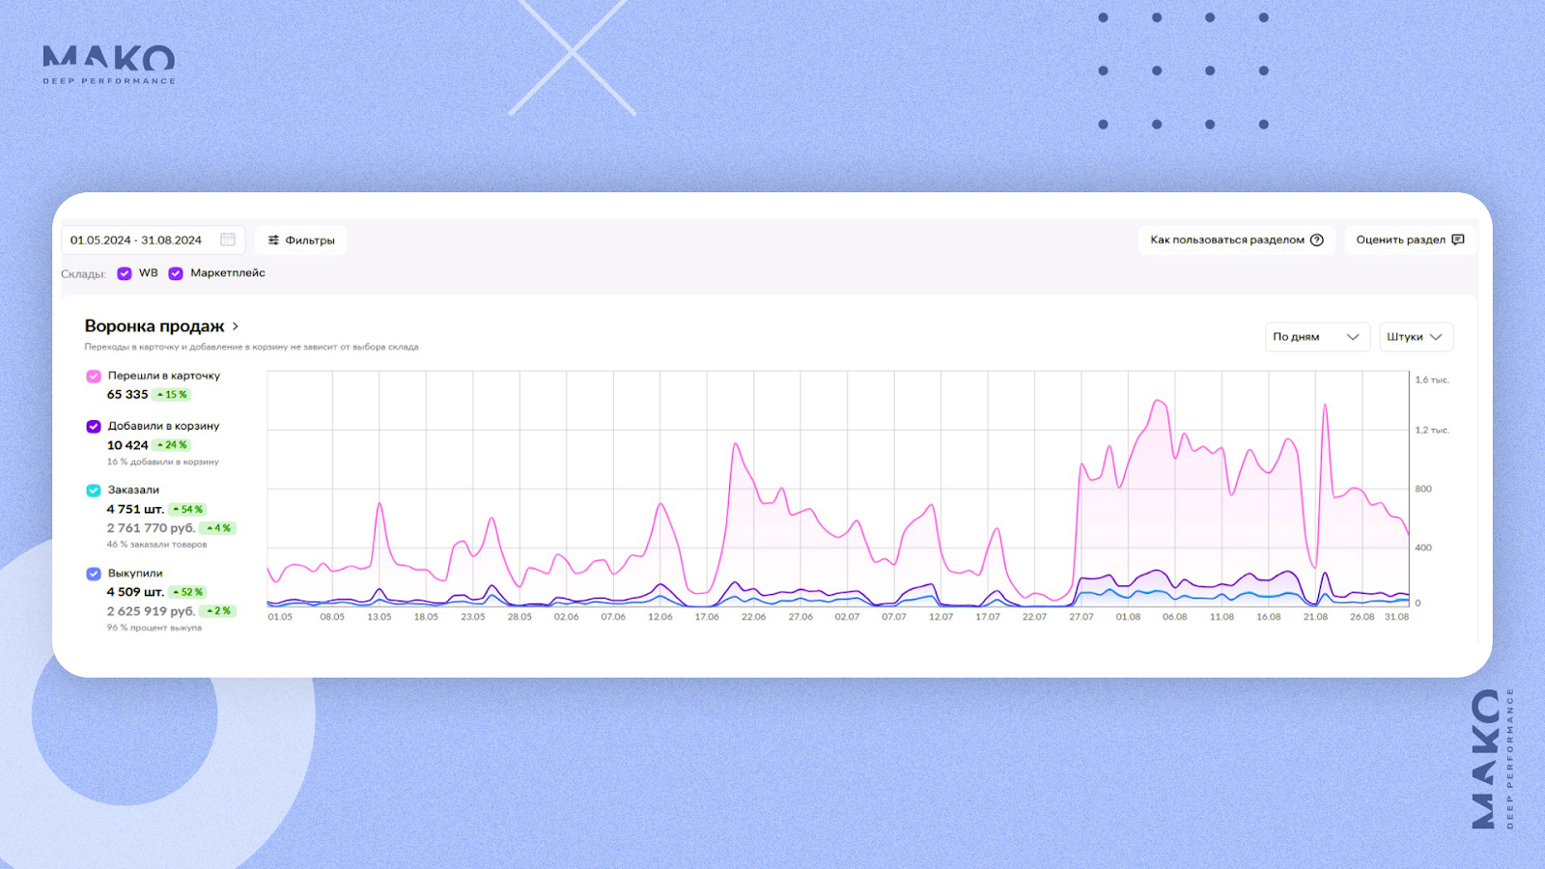Click the 4 751 шт. orders value
Image resolution: width=1545 pixels, height=869 pixels.
135,510
